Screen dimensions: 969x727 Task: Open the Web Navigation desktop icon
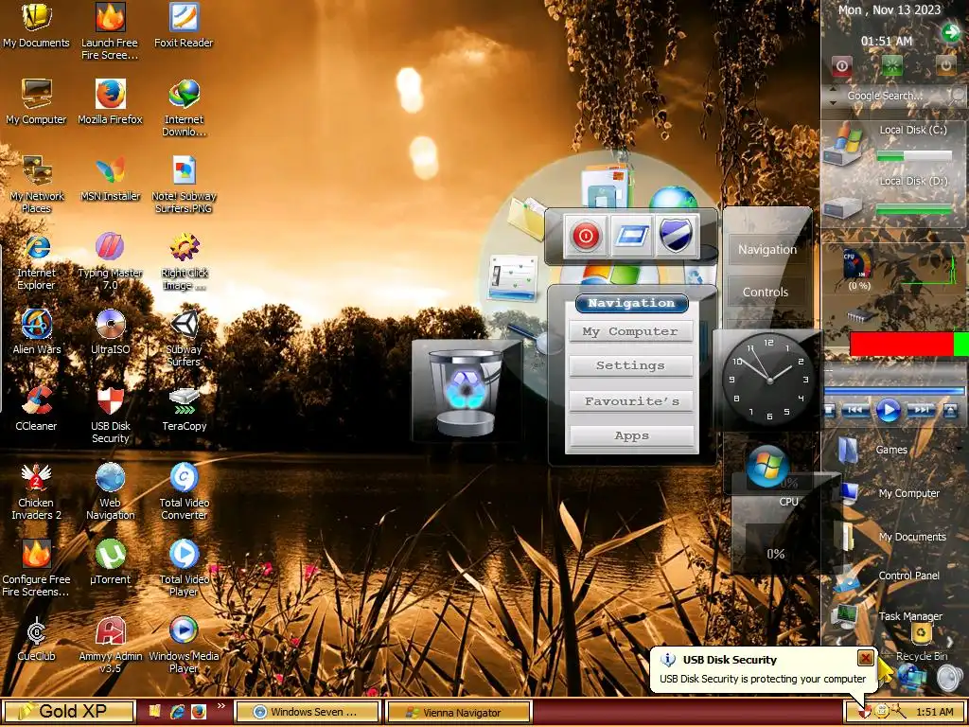click(x=110, y=492)
